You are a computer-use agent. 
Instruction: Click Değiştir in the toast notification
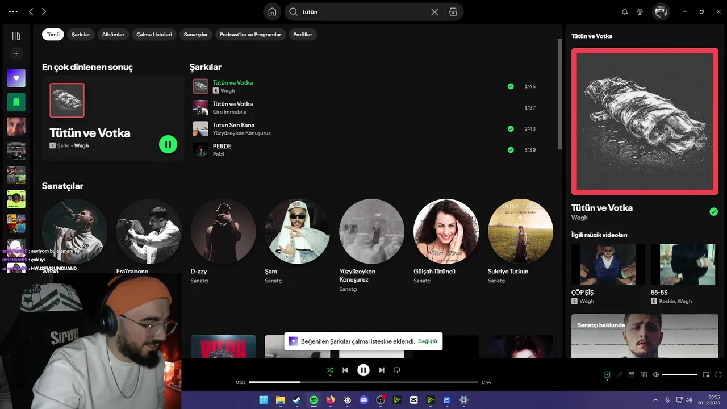coord(428,341)
